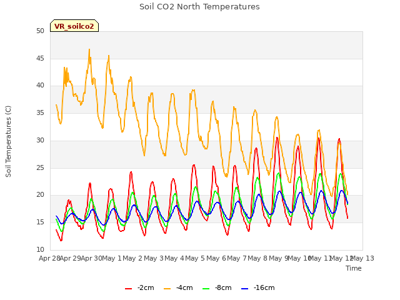Click the 30 y-axis tick label
Viewport: 400px width, 300px height.
click(x=40, y=140)
